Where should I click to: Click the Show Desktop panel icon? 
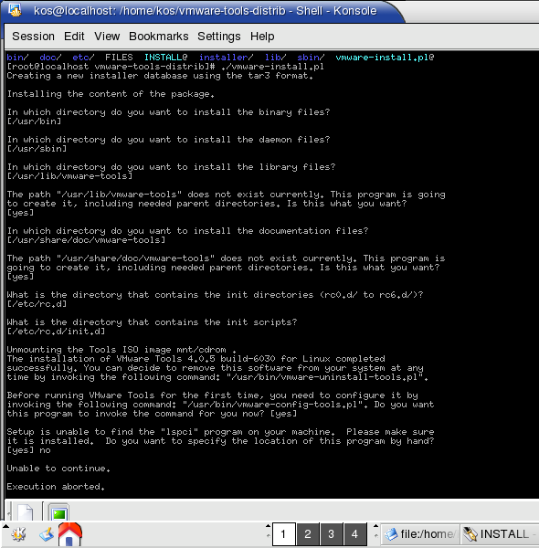click(x=47, y=534)
